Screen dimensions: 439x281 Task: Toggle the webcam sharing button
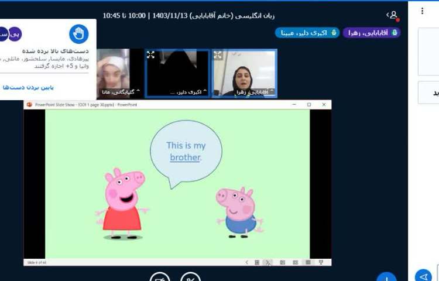160,277
